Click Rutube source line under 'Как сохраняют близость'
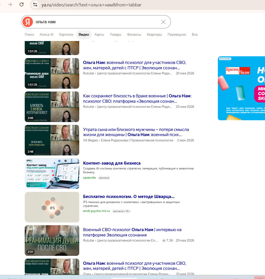Viewport: 265px width, 279px height. click(127, 107)
